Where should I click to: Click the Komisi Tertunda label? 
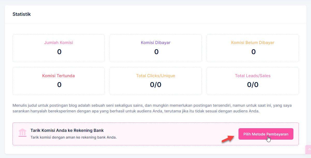pyautogui.click(x=59, y=76)
